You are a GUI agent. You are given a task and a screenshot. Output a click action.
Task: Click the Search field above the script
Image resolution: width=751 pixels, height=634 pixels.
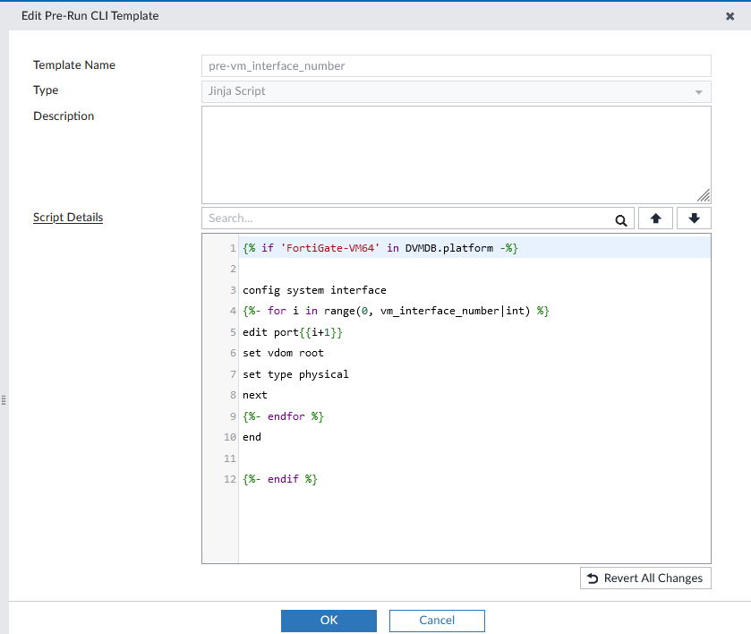click(x=403, y=218)
